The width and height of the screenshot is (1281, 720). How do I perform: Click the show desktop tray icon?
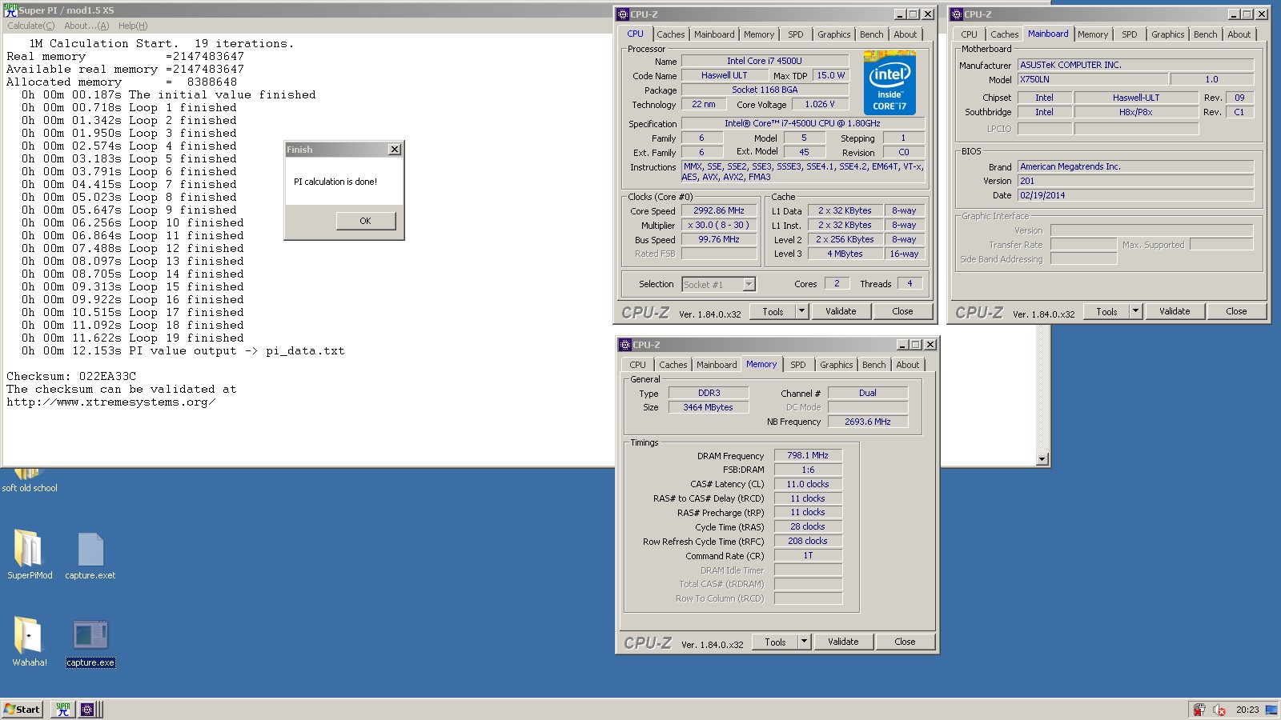point(1271,709)
